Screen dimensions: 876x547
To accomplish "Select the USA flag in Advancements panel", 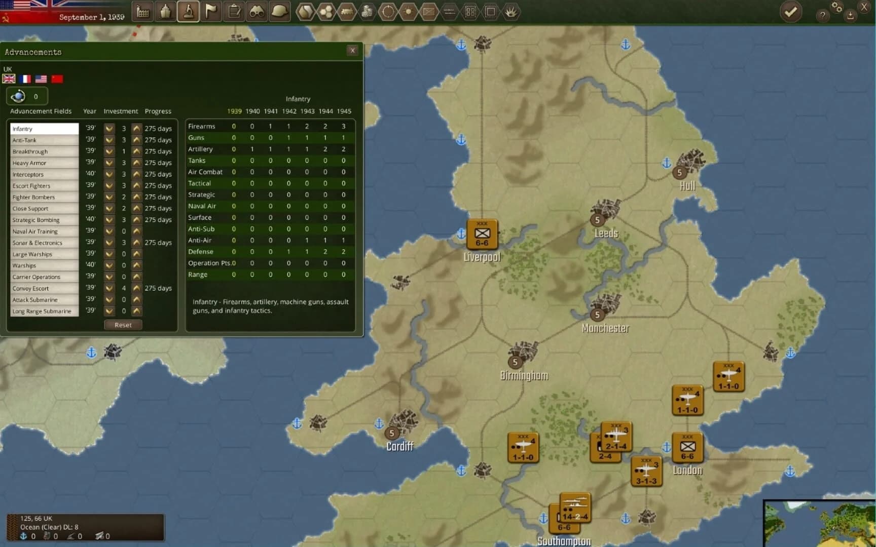I will [41, 79].
